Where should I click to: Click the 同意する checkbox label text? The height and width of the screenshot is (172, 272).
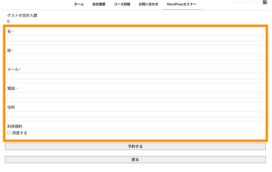pyautogui.click(x=20, y=133)
